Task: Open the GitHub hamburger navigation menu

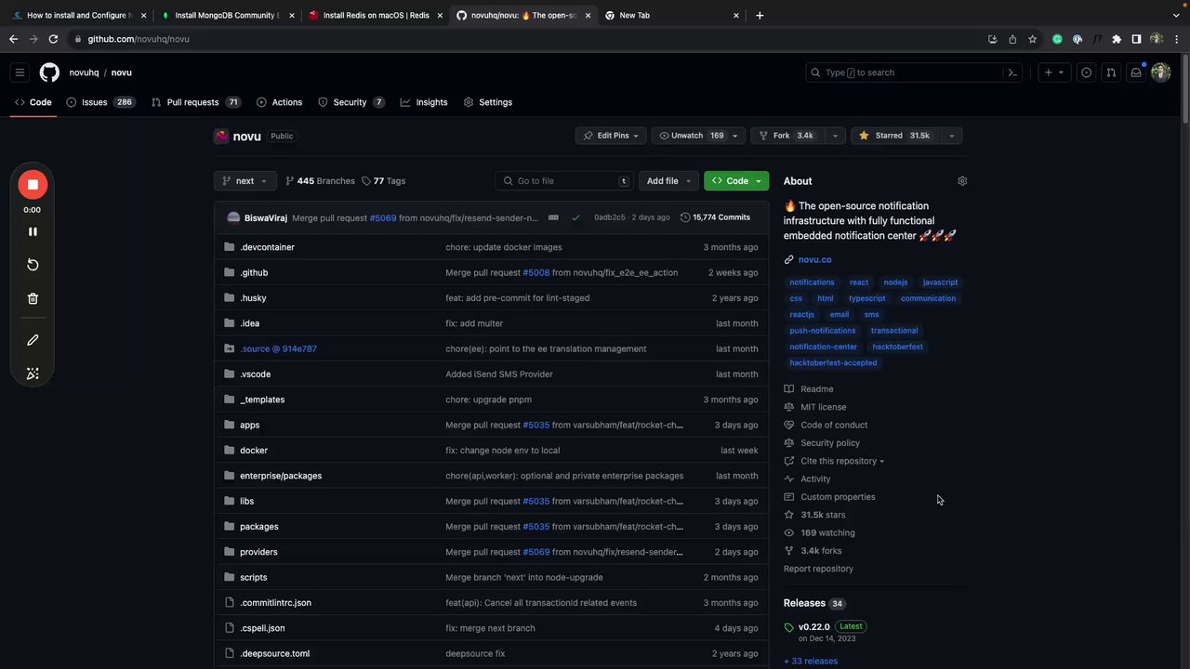Action: (x=20, y=72)
